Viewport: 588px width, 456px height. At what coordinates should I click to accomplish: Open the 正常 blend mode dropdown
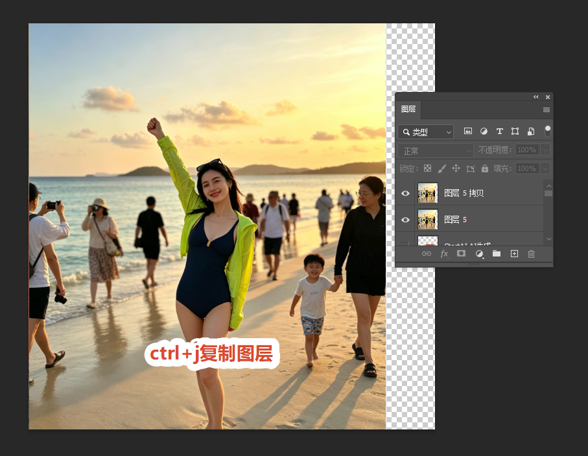click(436, 151)
